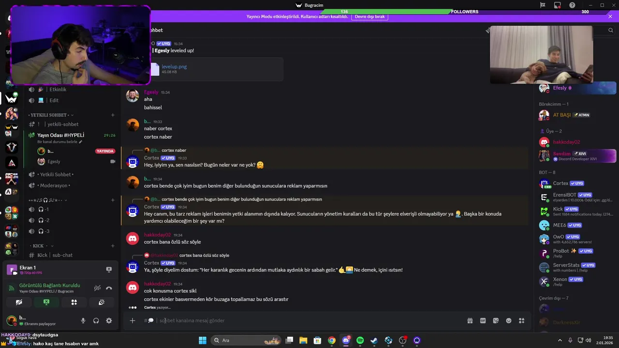Image resolution: width=619 pixels, height=348 pixels.
Task: Join voice channel 🎧-3
Action: [44, 232]
